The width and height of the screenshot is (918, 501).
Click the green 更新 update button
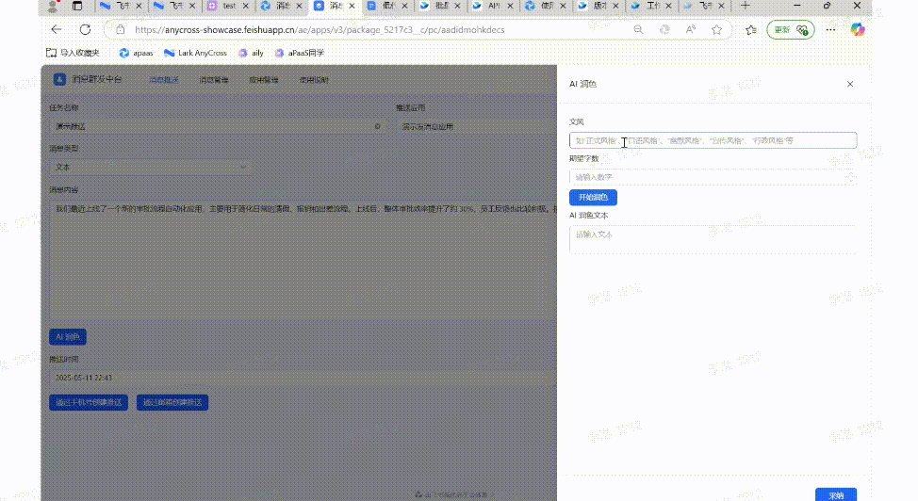[x=790, y=30]
